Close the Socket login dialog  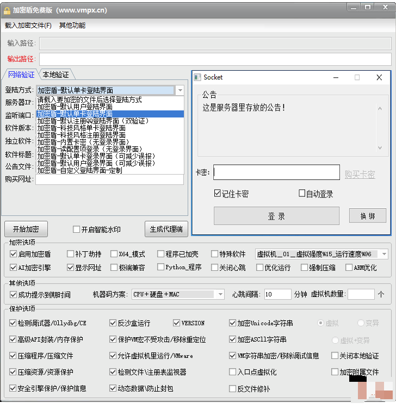click(x=379, y=78)
